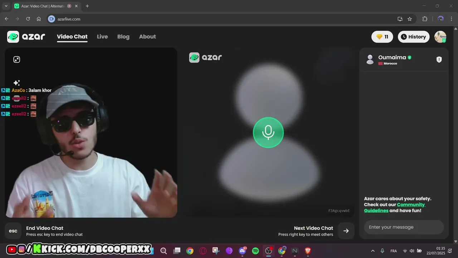This screenshot has height=258, width=458.
Task: Open the sparkle effects icon on the video
Action: click(x=16, y=83)
